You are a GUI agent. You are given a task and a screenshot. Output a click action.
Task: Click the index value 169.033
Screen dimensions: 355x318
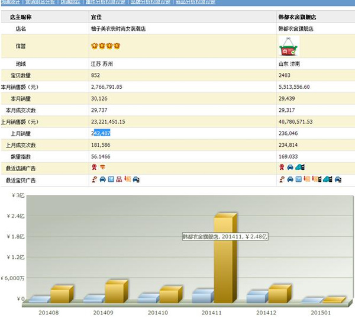click(288, 156)
